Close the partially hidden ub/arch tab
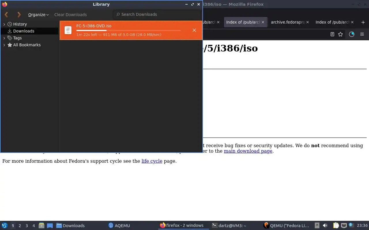The width and height of the screenshot is (369, 230). pyautogui.click(x=218, y=22)
